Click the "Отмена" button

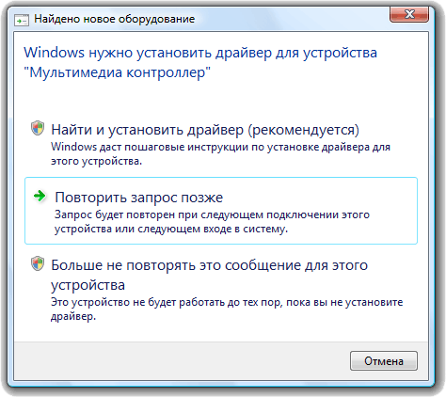pos(384,361)
